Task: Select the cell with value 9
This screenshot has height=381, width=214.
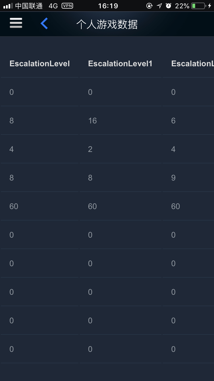Action: click(x=188, y=178)
